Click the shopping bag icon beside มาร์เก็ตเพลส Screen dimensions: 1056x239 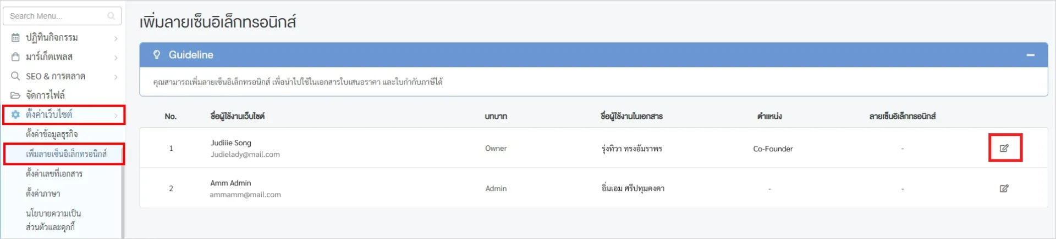[x=15, y=57]
